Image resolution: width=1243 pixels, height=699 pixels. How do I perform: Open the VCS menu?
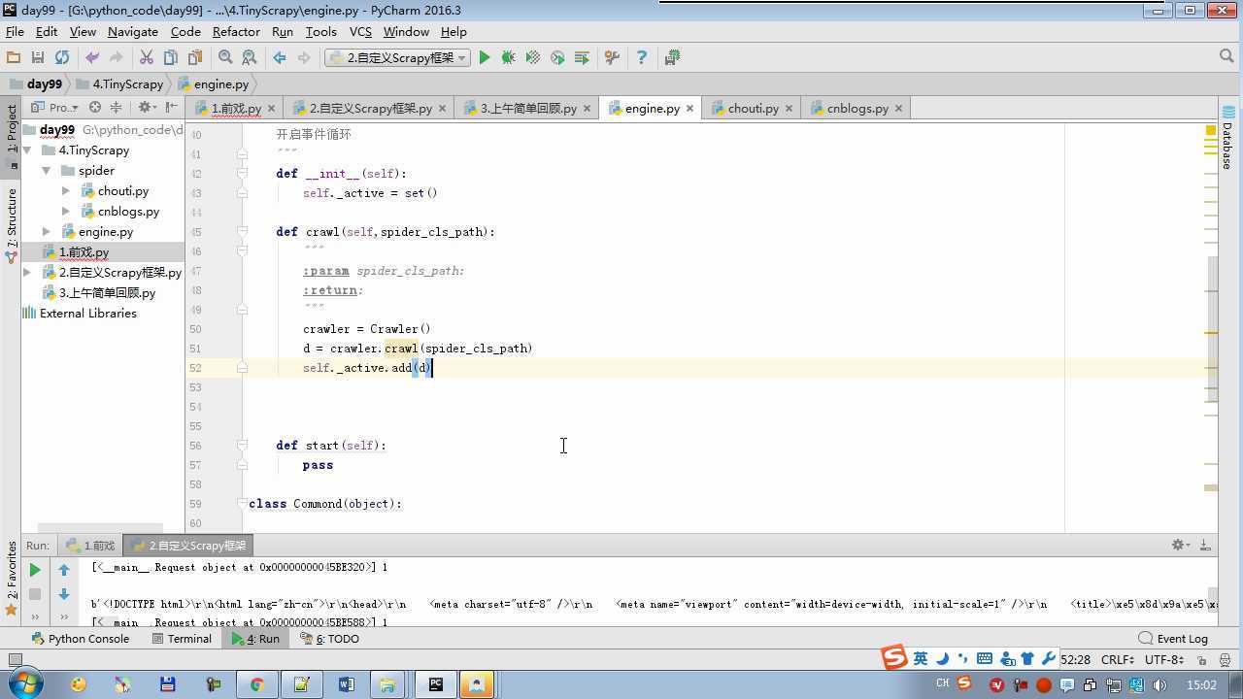coord(360,31)
